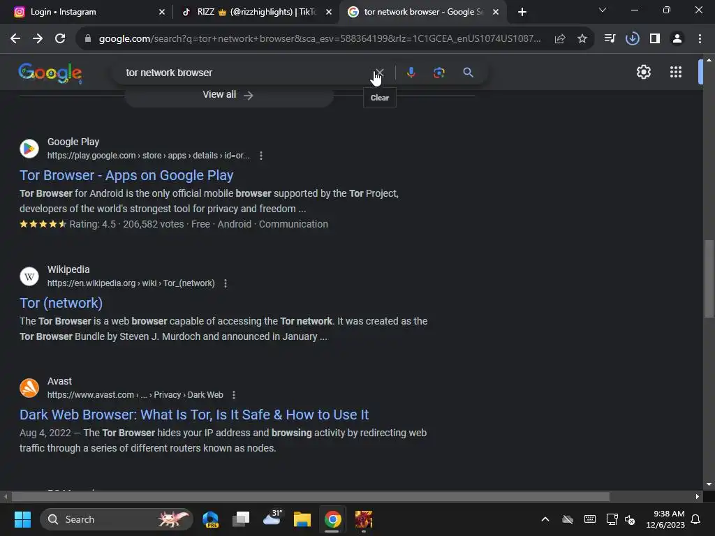Open File Explorer from taskbar

pos(302,519)
